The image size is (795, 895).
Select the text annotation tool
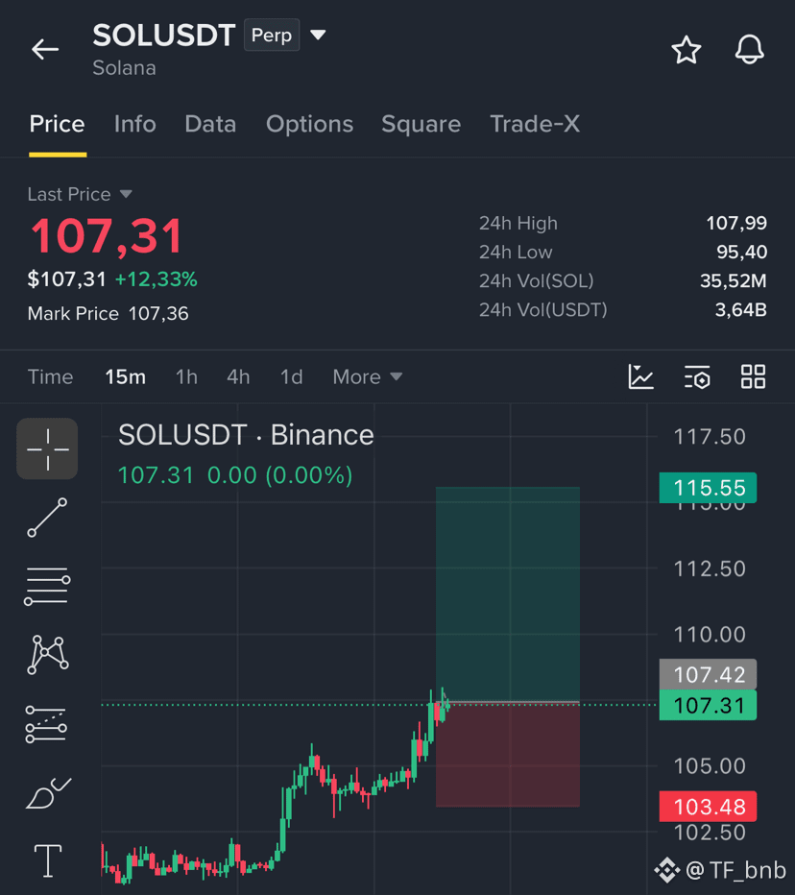pyautogui.click(x=48, y=860)
